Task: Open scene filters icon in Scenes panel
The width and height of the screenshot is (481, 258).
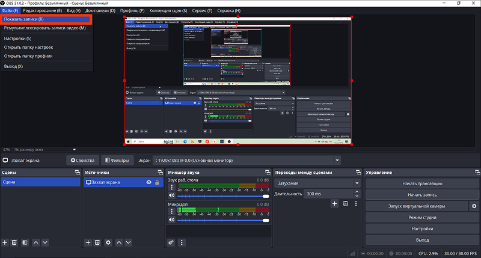Action: (25, 242)
